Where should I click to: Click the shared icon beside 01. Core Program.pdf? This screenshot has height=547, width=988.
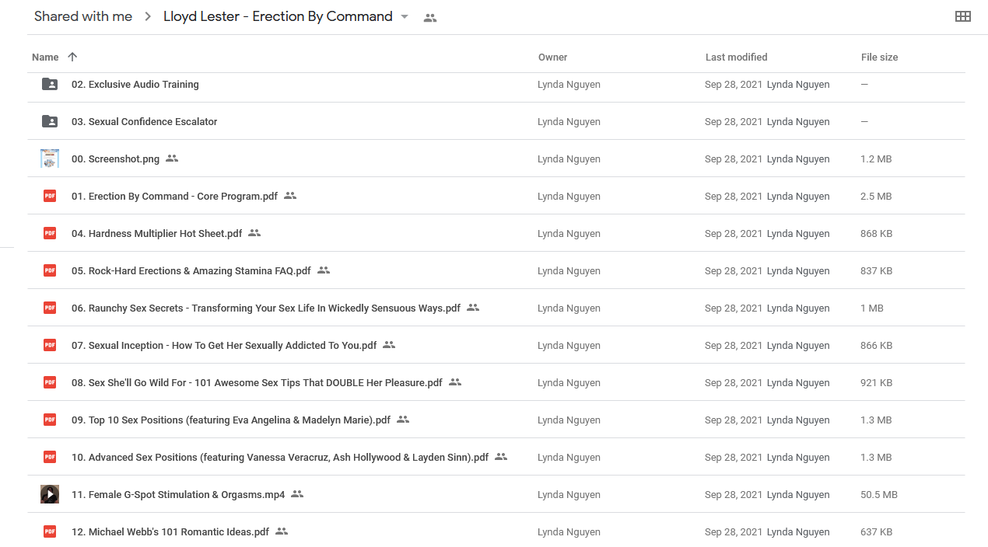point(290,196)
